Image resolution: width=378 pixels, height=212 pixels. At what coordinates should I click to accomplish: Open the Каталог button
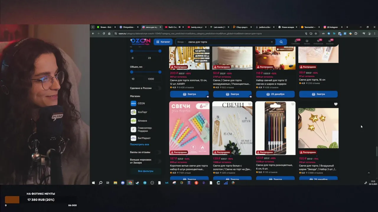coord(163,42)
